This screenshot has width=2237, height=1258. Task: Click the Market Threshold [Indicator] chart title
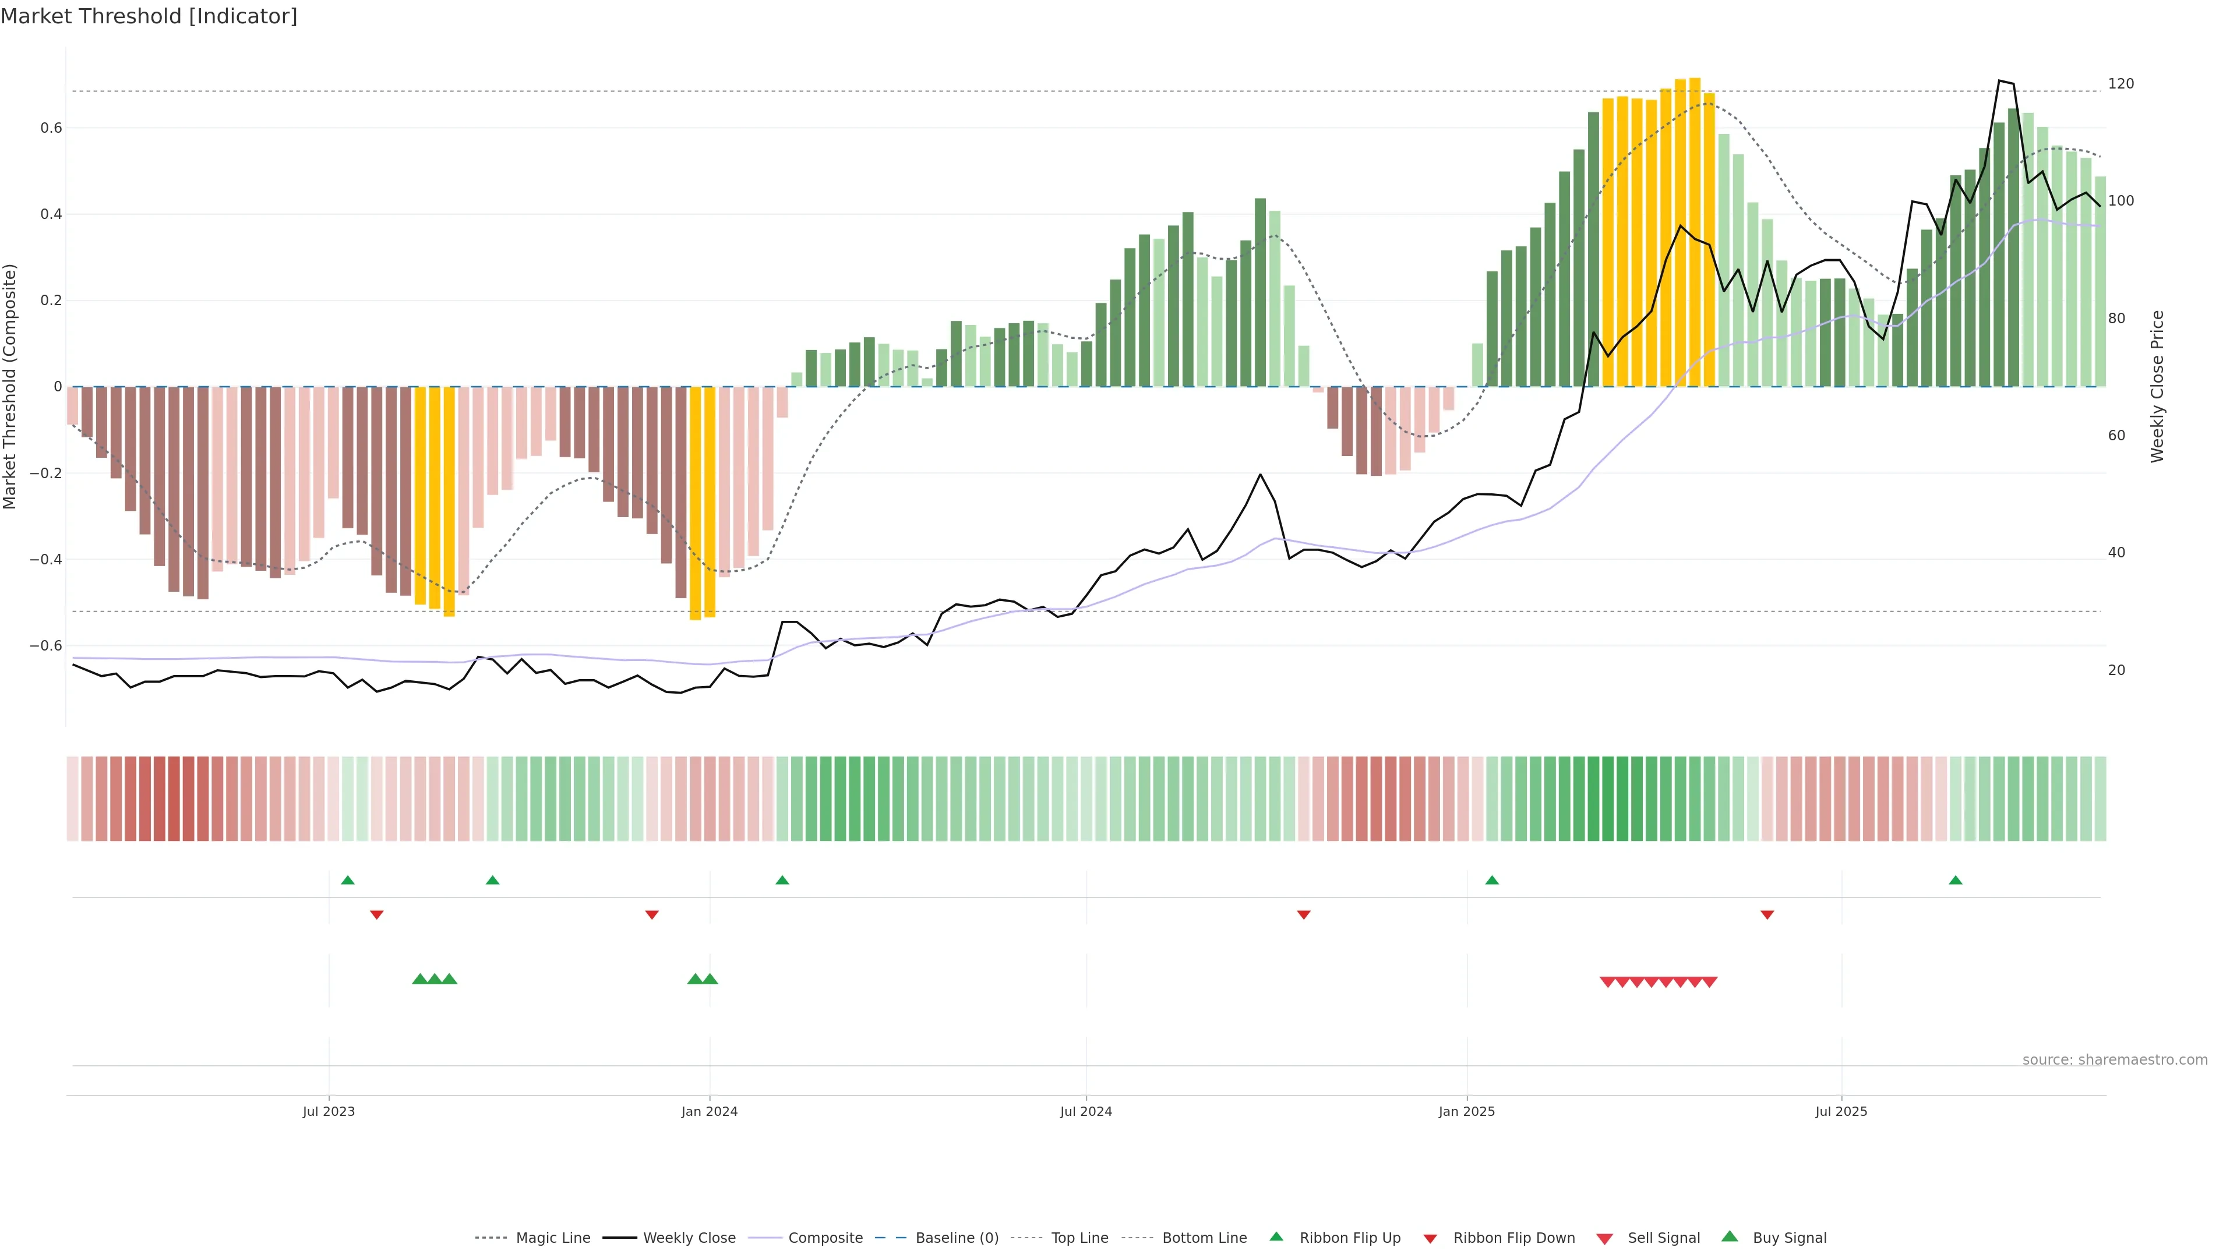pos(149,16)
